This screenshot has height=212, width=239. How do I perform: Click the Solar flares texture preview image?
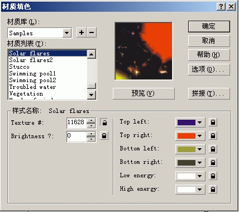144,51
